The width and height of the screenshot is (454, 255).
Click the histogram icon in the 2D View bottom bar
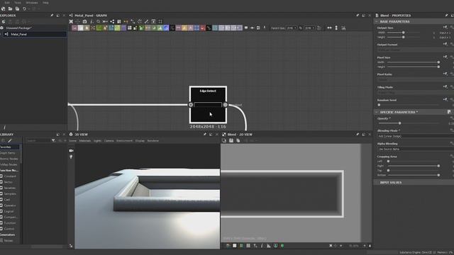269,246
